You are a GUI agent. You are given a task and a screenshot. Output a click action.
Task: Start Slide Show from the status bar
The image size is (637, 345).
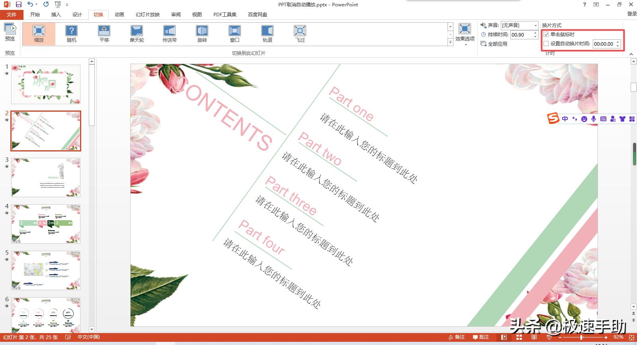pos(549,337)
